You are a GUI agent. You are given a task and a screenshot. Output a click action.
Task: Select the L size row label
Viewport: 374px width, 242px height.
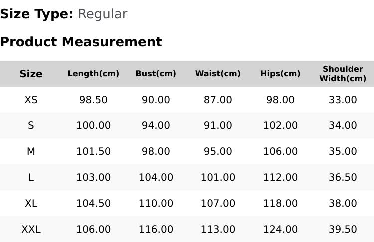point(31,177)
